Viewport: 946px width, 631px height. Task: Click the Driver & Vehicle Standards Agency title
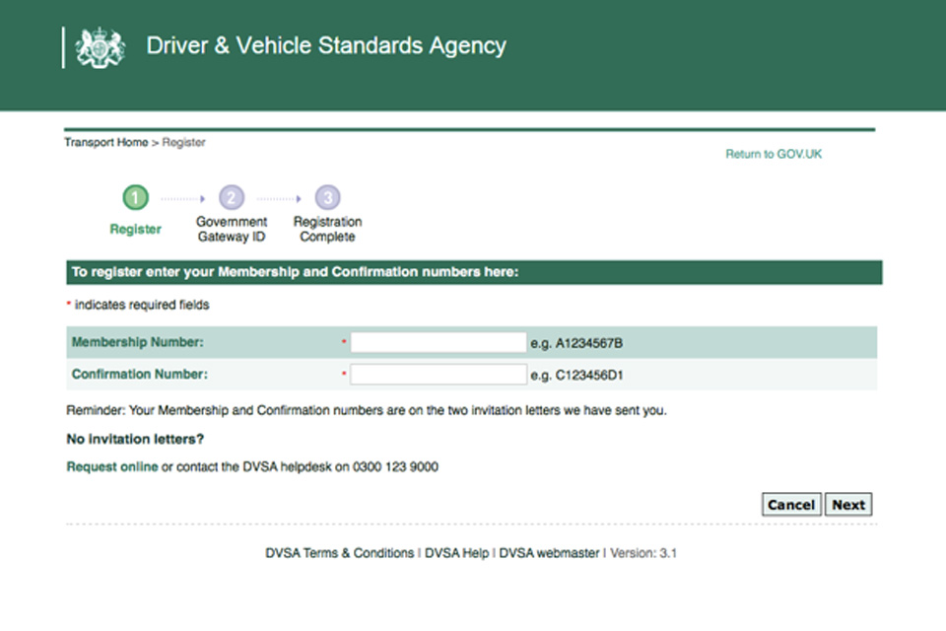pyautogui.click(x=326, y=46)
